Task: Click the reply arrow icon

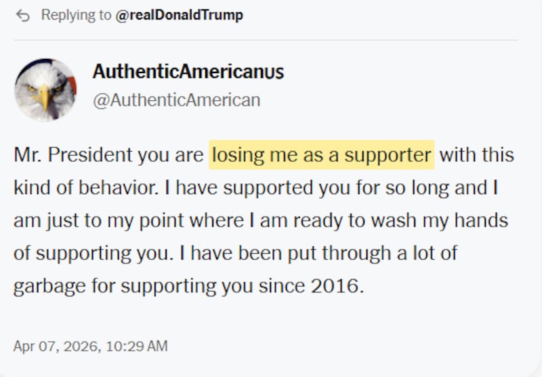Action: click(23, 16)
